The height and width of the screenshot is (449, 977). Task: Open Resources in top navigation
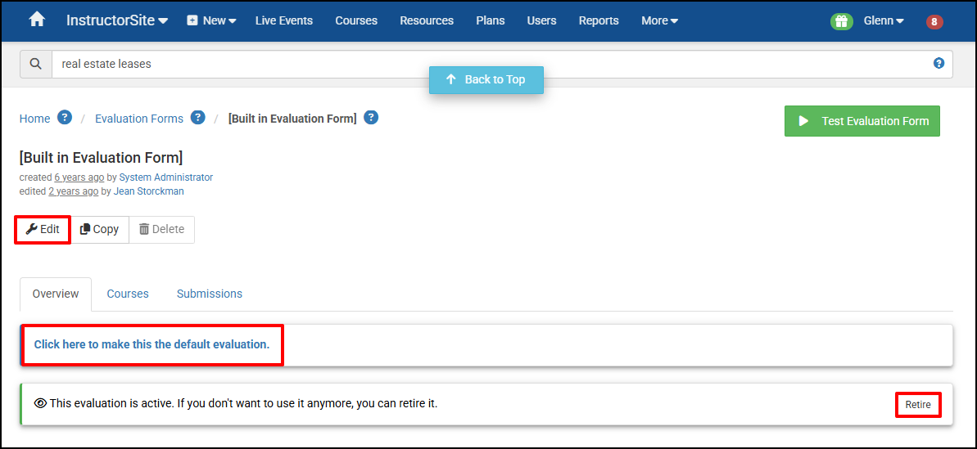click(427, 20)
